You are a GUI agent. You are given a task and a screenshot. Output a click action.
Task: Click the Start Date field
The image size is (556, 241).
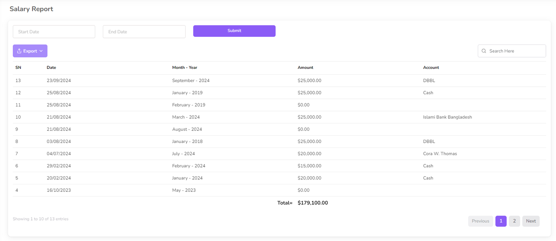pos(54,32)
